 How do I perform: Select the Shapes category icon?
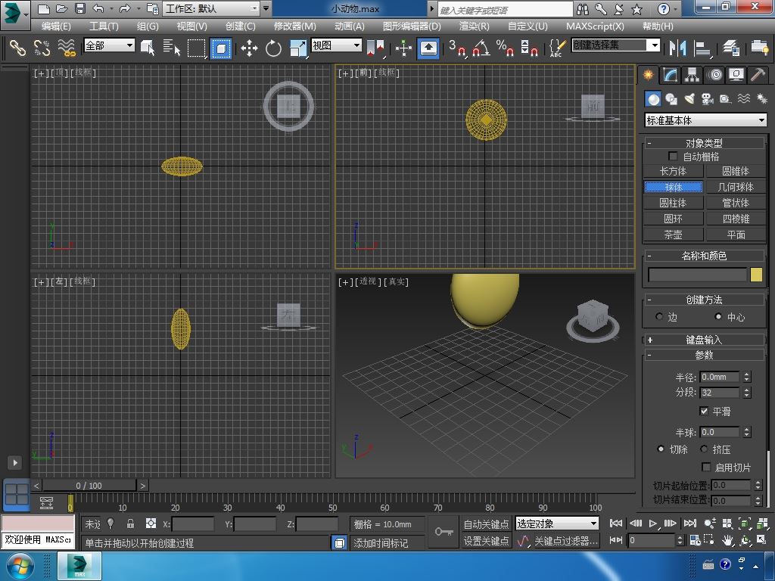click(x=671, y=99)
